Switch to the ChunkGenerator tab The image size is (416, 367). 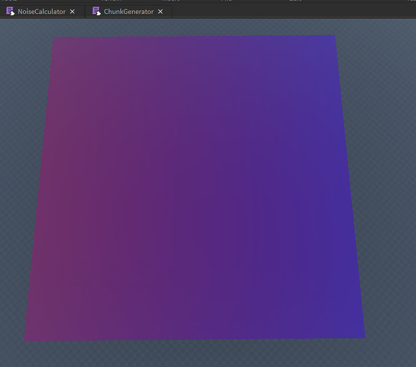pyautogui.click(x=128, y=11)
